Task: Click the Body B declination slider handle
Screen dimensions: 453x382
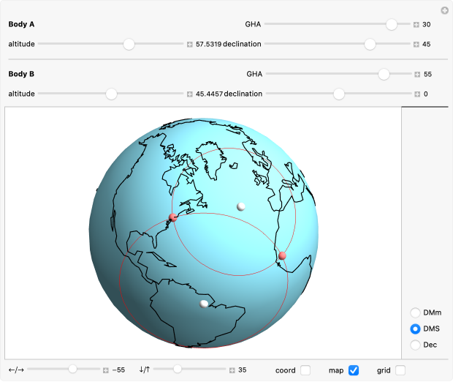Action: coord(339,94)
